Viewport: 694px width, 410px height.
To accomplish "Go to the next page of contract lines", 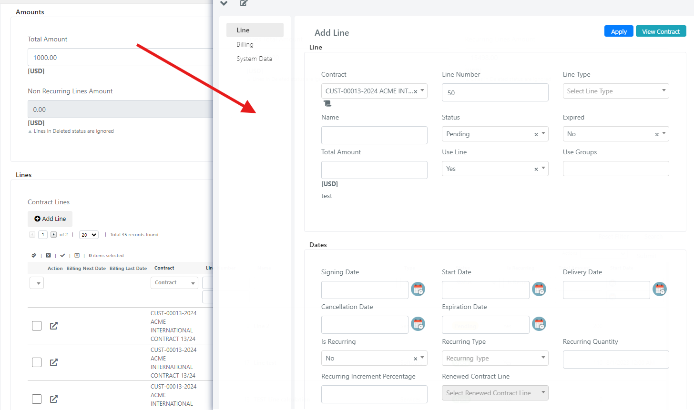I will pos(53,235).
